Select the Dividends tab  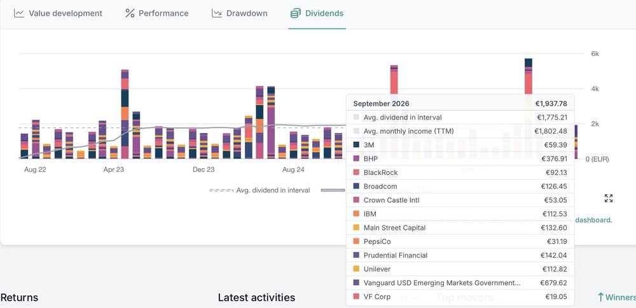pos(317,13)
